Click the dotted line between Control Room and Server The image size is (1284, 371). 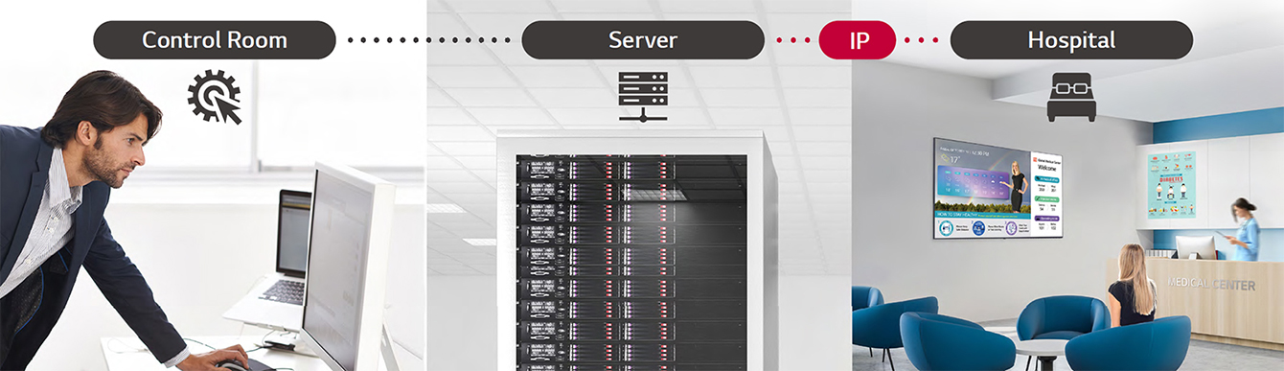[428, 40]
